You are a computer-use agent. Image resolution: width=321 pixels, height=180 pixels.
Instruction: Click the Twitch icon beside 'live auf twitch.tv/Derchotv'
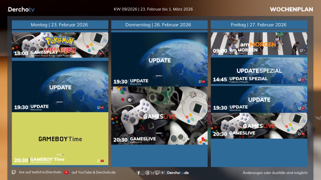[x=14, y=172]
